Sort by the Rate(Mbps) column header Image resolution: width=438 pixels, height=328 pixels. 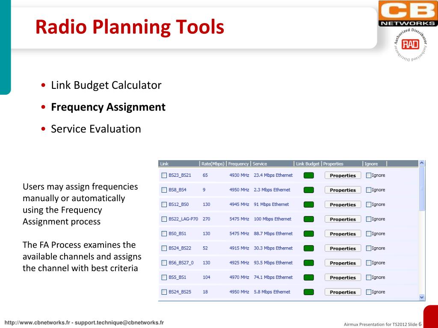pos(213,164)
